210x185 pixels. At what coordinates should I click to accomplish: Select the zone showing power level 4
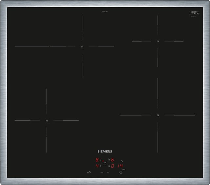click(x=97, y=166)
